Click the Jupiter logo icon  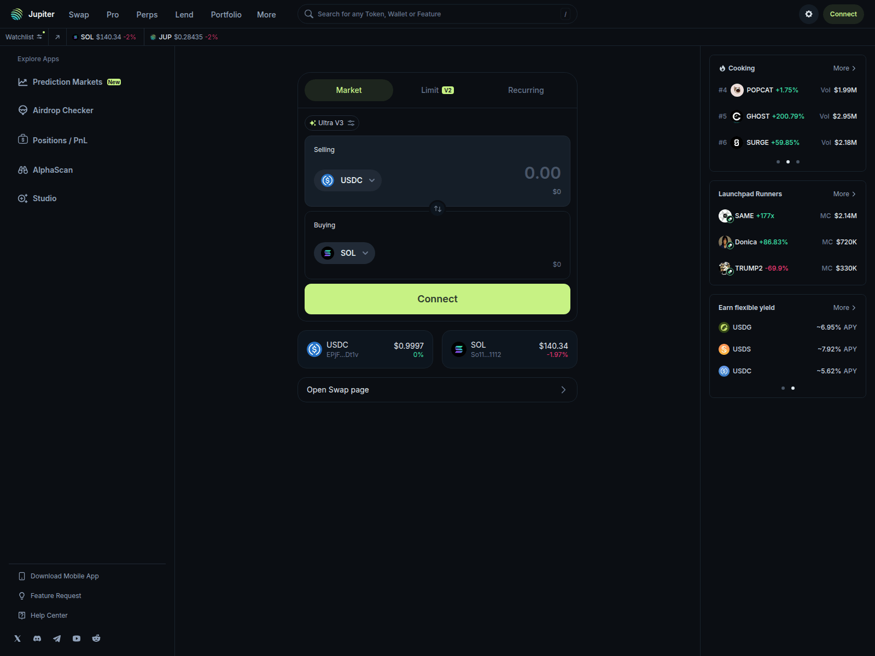click(17, 14)
